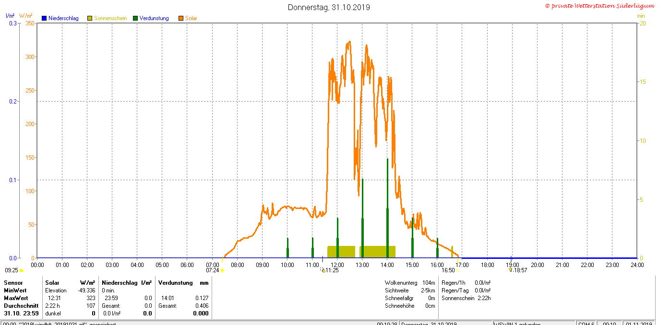
Task: Click the l/m² axis unit label at top left
Action: 10,16
